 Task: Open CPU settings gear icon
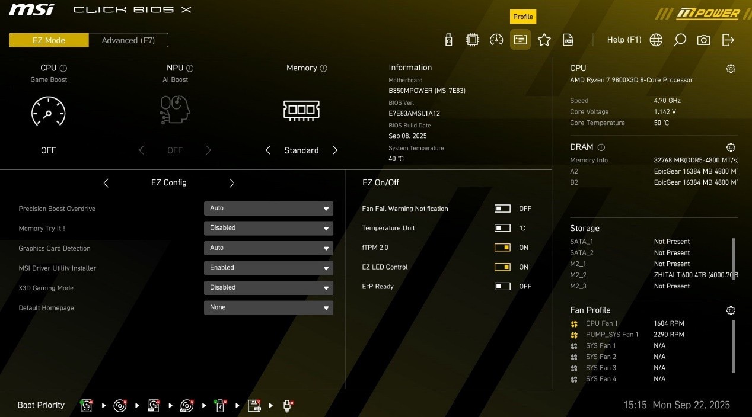pyautogui.click(x=731, y=69)
